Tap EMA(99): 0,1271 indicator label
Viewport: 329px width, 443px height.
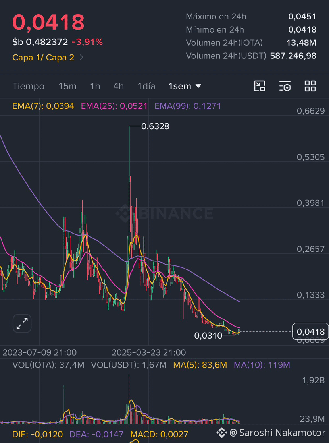188,106
